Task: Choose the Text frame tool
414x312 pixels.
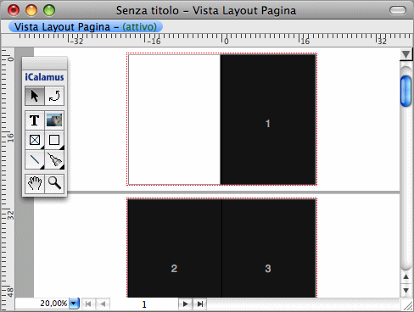Action: [35, 120]
